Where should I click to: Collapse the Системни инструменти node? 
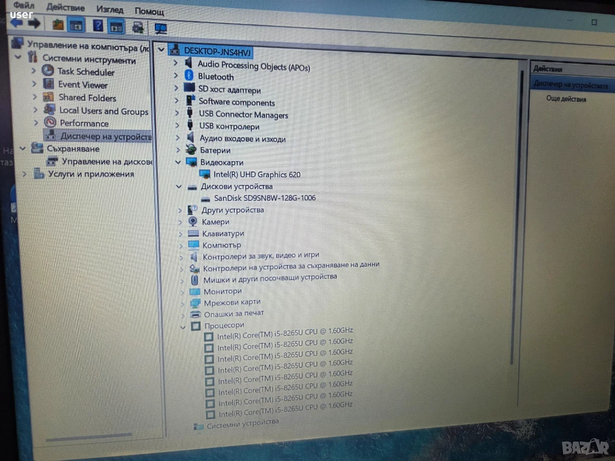18,57
